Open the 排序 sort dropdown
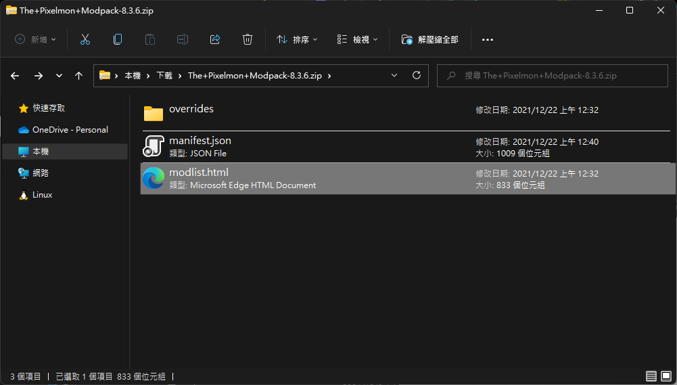 point(297,39)
